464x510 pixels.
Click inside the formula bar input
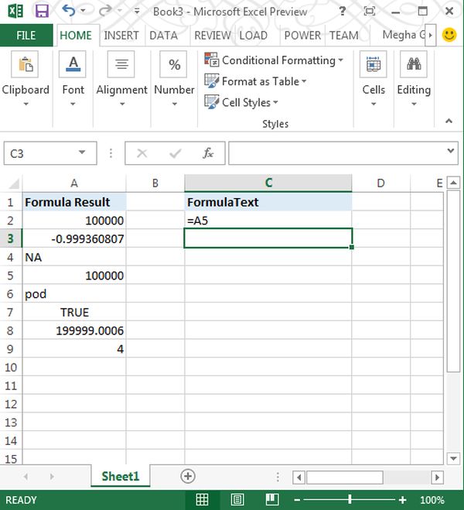coord(336,153)
